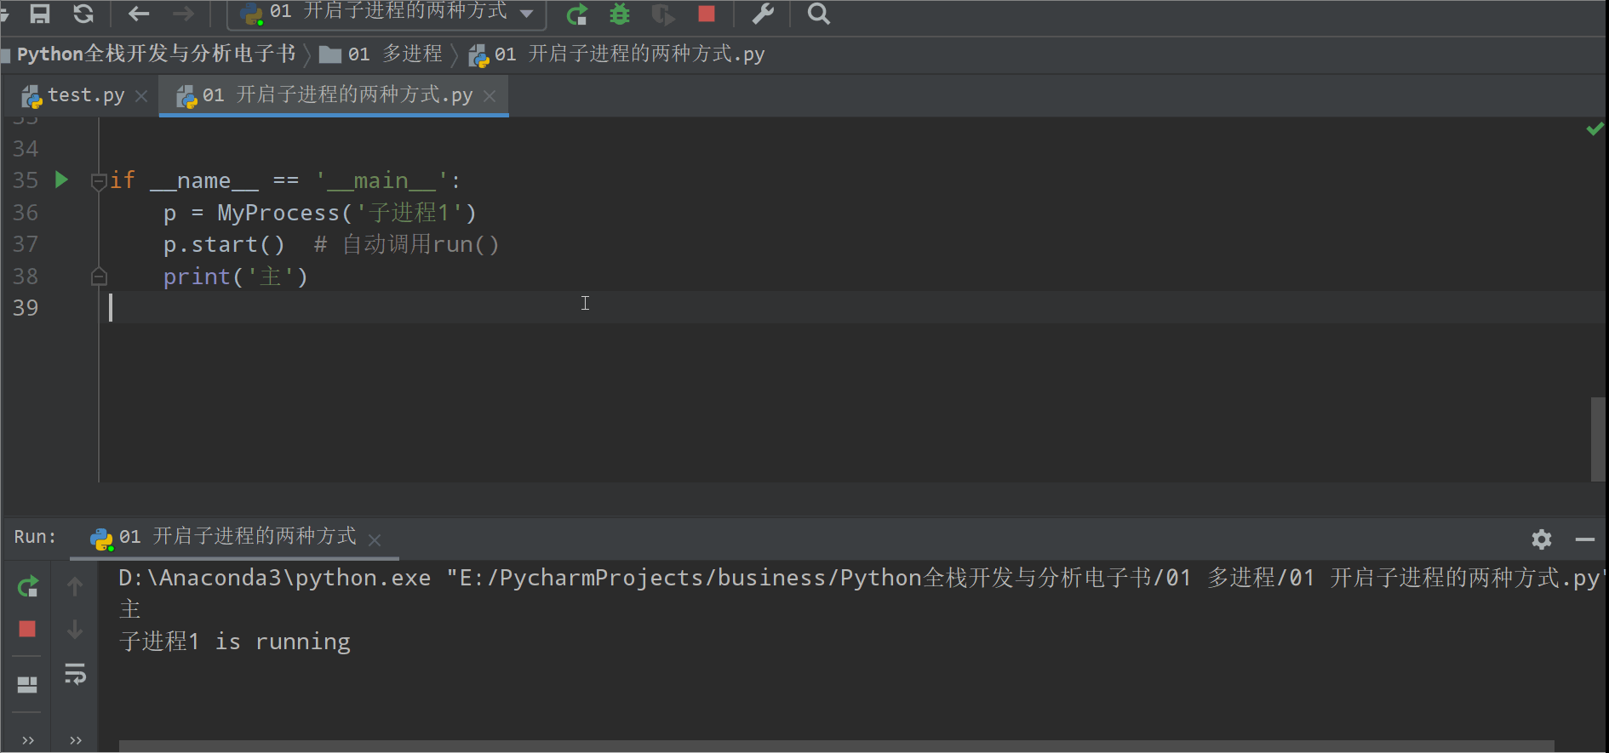
Task: Rerun using the Run panel green rerun icon
Action: pos(27,586)
